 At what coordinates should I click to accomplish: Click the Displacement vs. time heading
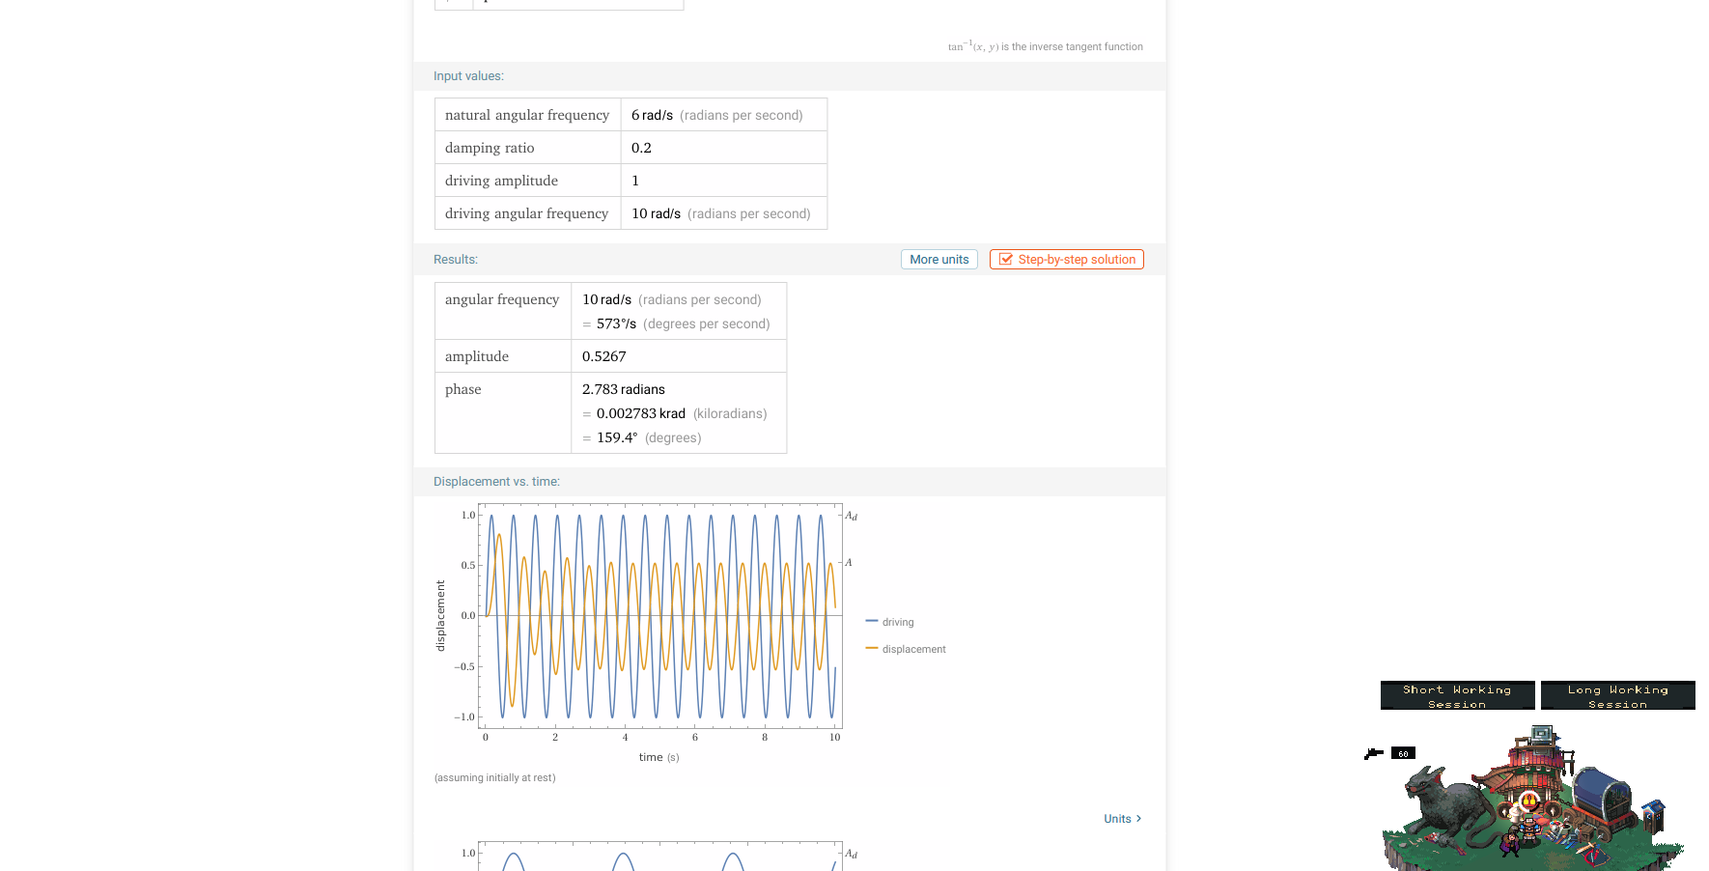pyautogui.click(x=496, y=482)
